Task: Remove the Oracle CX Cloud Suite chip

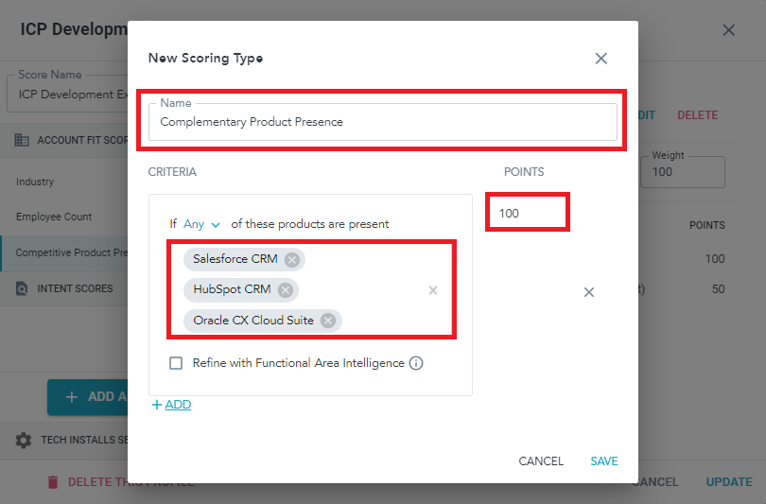Action: 328,321
